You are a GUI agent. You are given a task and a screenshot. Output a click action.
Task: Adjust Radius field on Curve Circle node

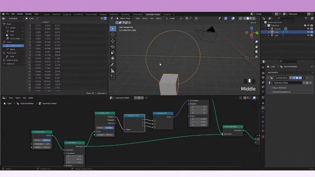point(42,147)
